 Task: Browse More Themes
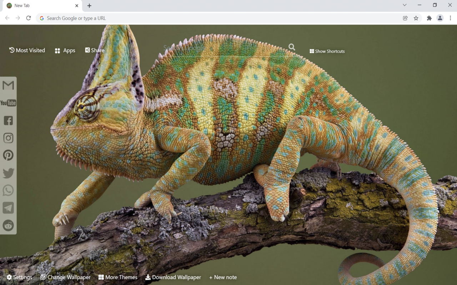pos(118,277)
